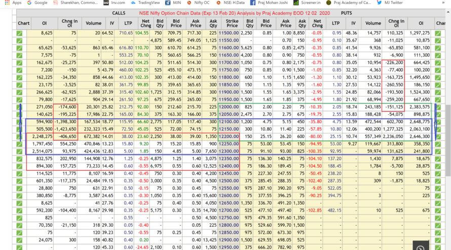Open the Google bookmark
451x250 pixels.
37,3
